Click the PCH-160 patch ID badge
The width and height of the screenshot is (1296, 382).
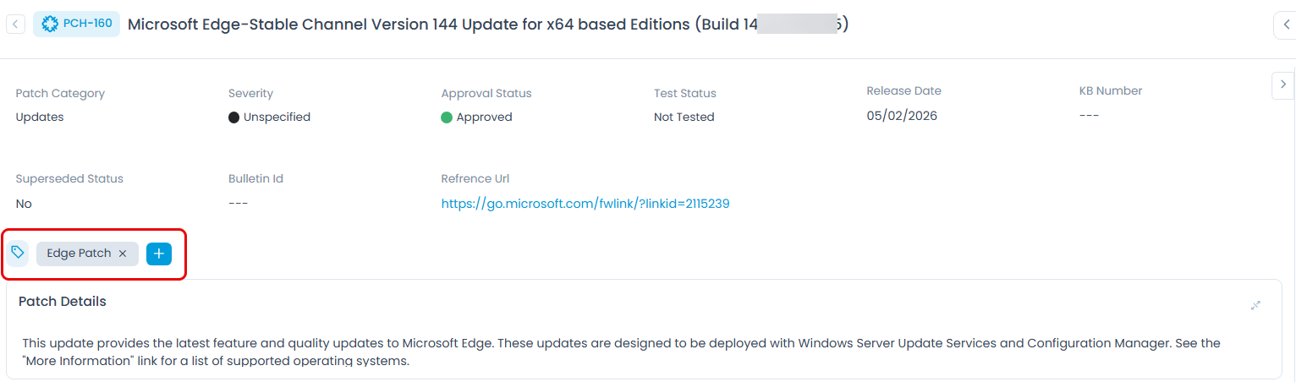[x=77, y=24]
